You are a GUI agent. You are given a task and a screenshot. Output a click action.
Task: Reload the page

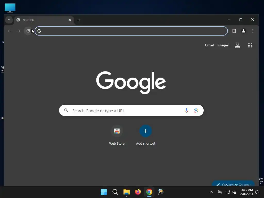point(28,31)
